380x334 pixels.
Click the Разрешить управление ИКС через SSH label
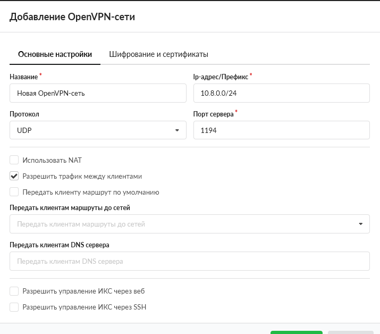tap(85, 307)
